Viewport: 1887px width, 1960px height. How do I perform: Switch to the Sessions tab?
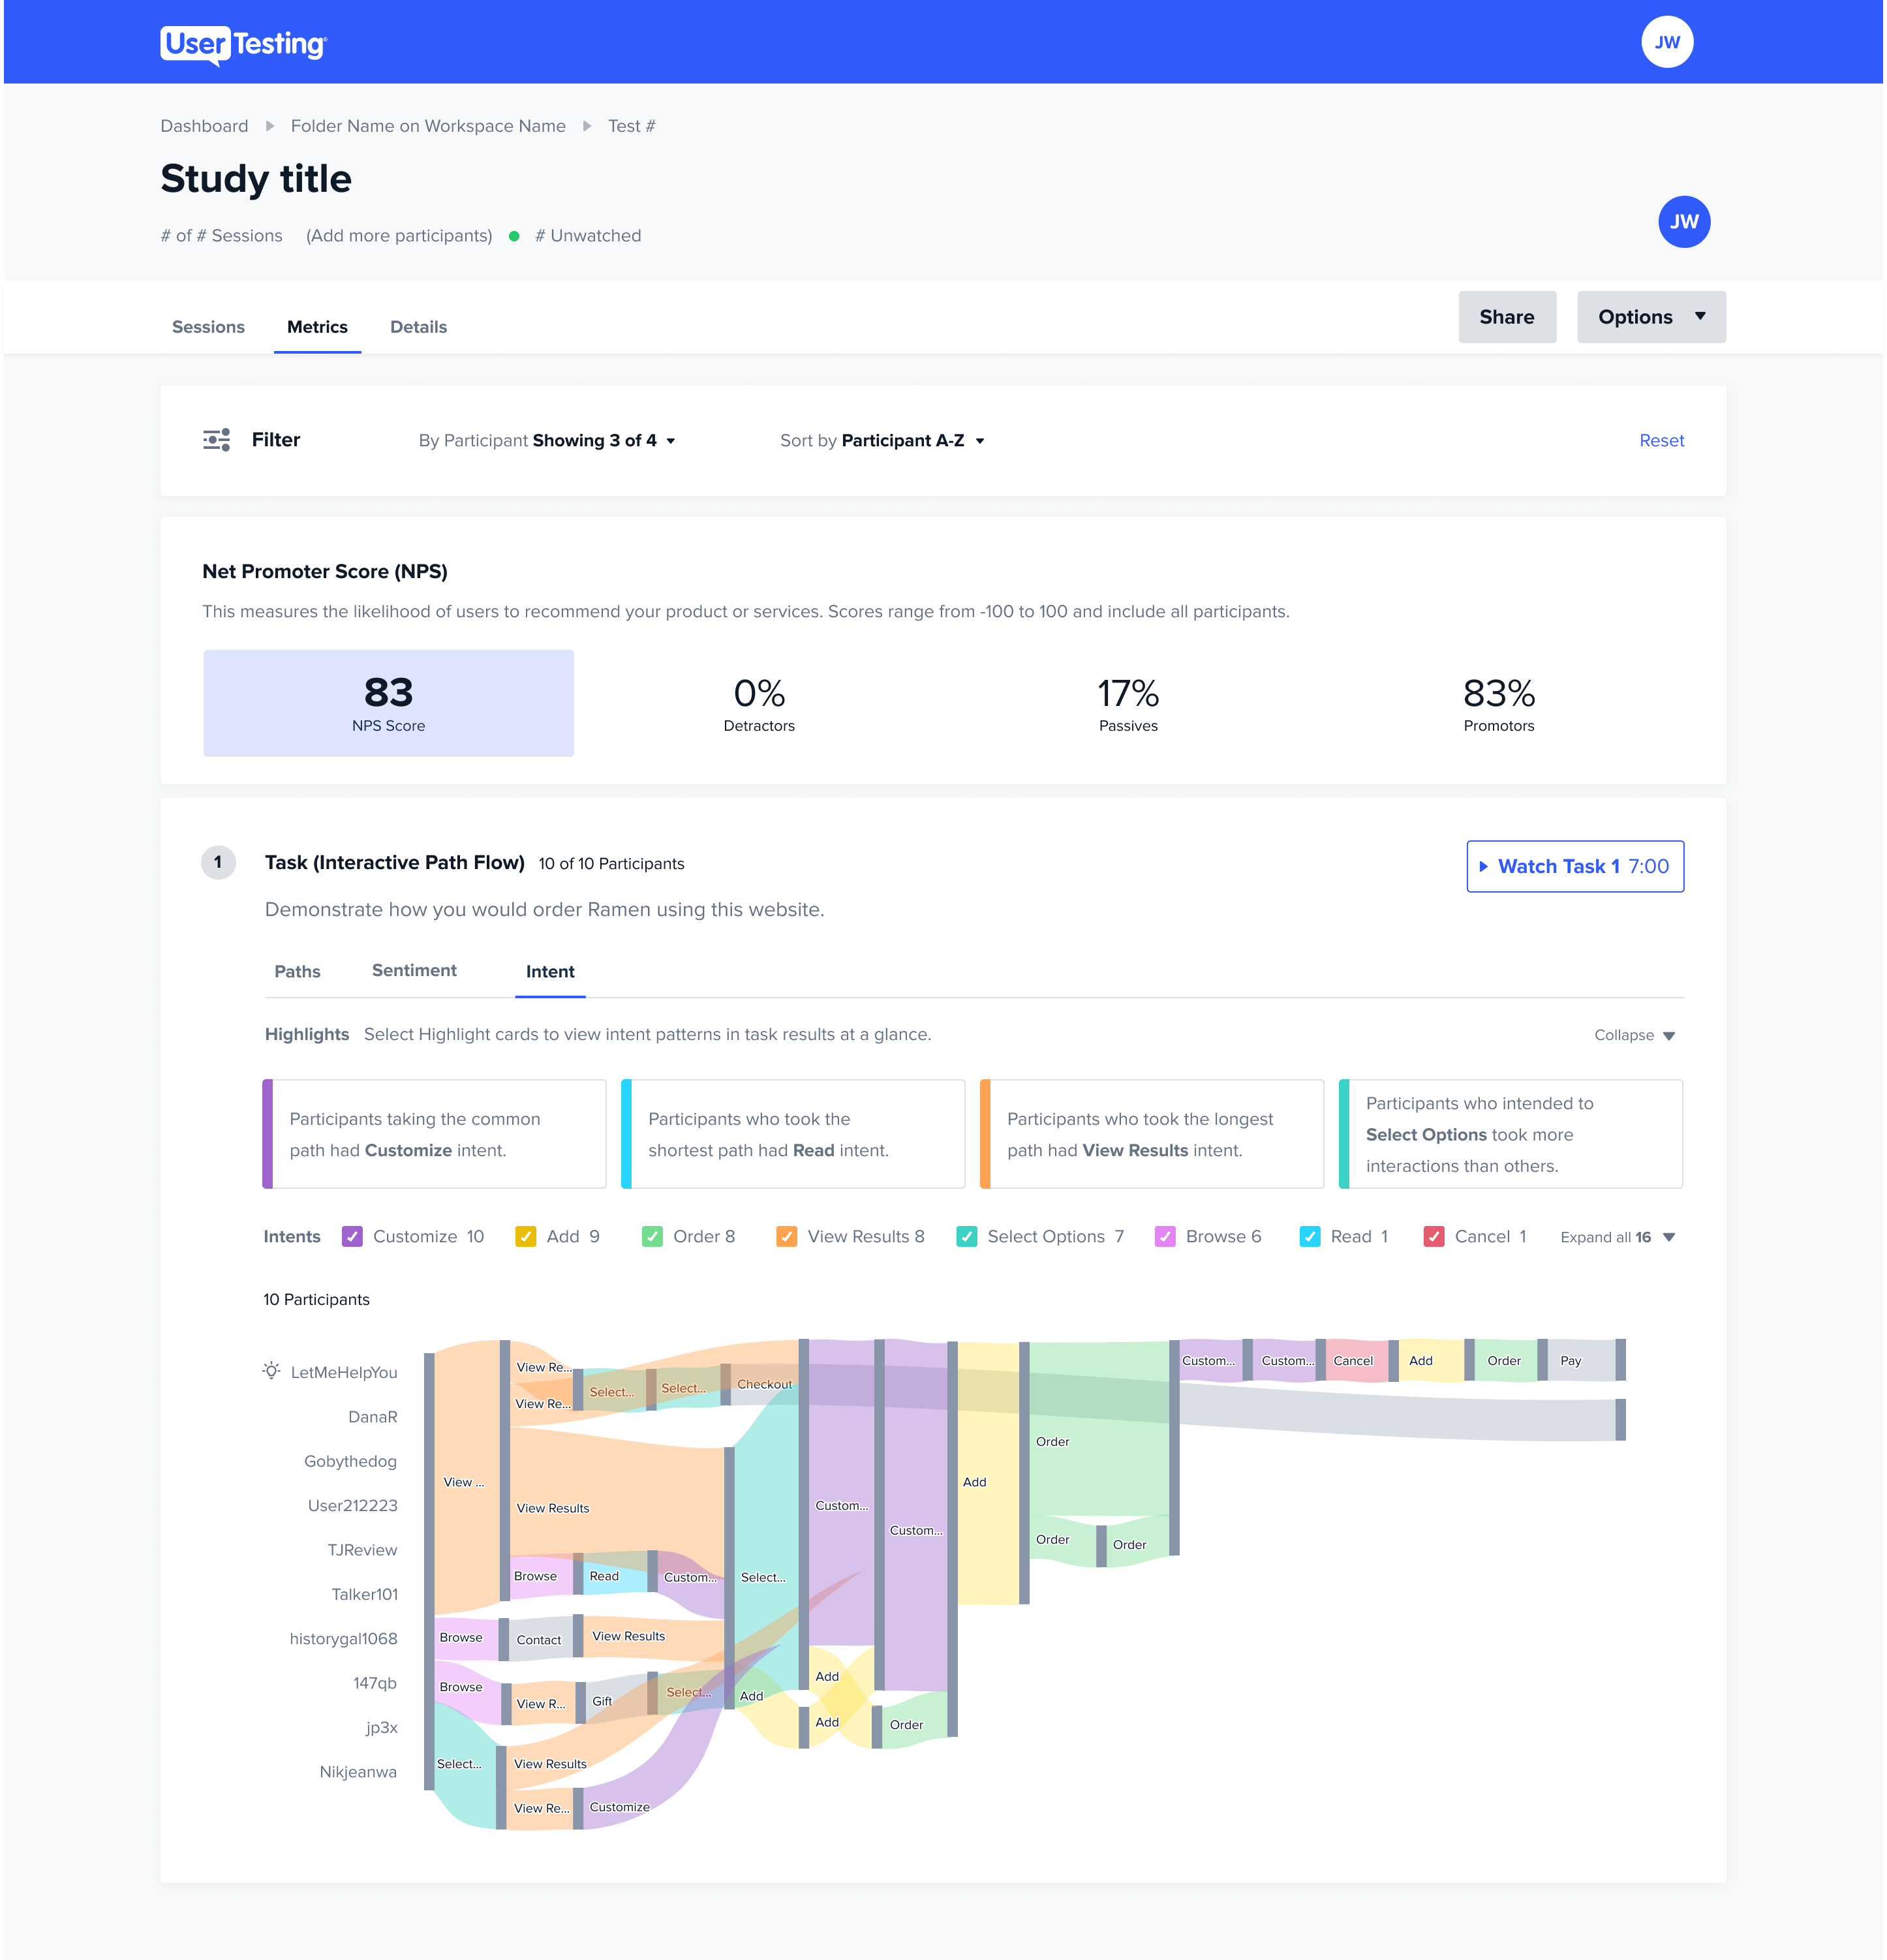(x=208, y=327)
